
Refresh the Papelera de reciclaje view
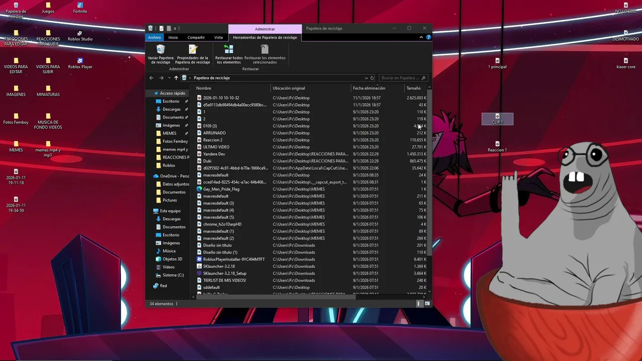[x=372, y=78]
